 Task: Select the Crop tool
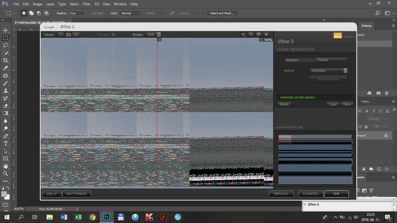point(6,60)
